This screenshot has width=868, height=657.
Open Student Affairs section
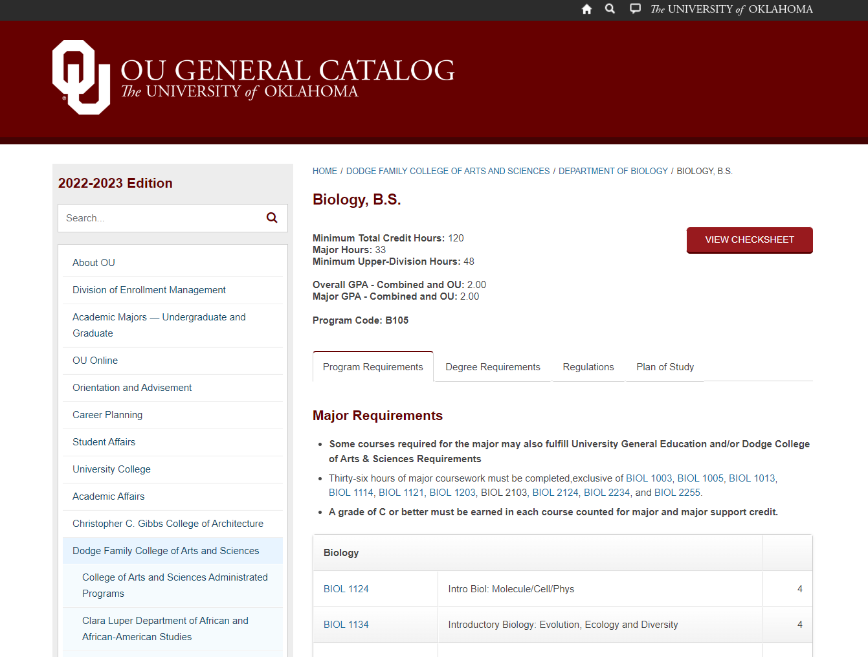point(104,442)
